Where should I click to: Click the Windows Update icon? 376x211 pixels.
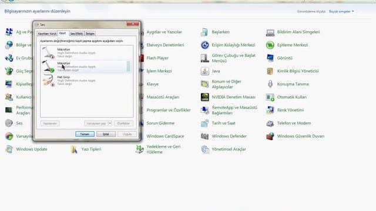9,149
